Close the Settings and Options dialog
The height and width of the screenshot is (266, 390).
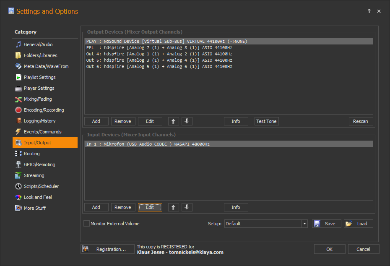pos(379,11)
